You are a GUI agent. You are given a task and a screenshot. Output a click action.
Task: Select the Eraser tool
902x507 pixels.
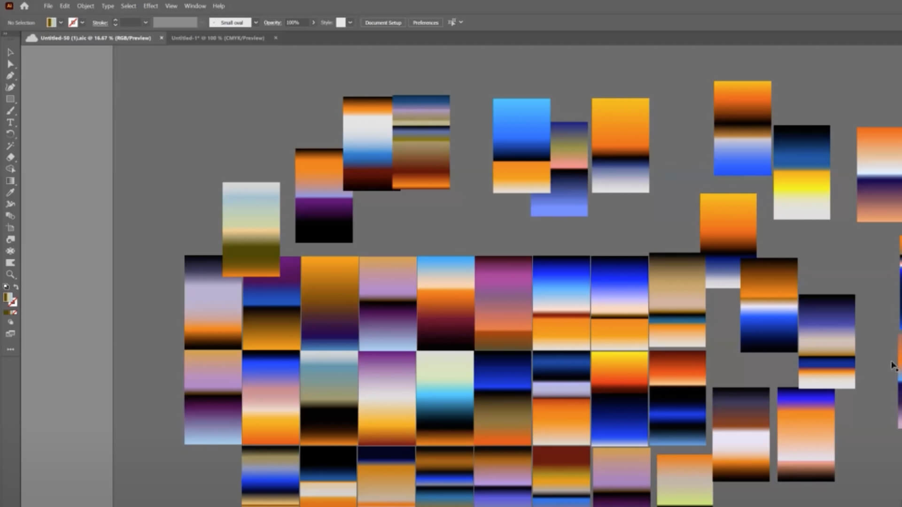(10, 157)
